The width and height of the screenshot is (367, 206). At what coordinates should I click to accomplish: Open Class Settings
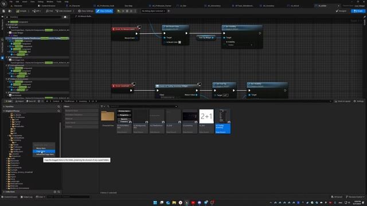pyautogui.click(x=85, y=11)
